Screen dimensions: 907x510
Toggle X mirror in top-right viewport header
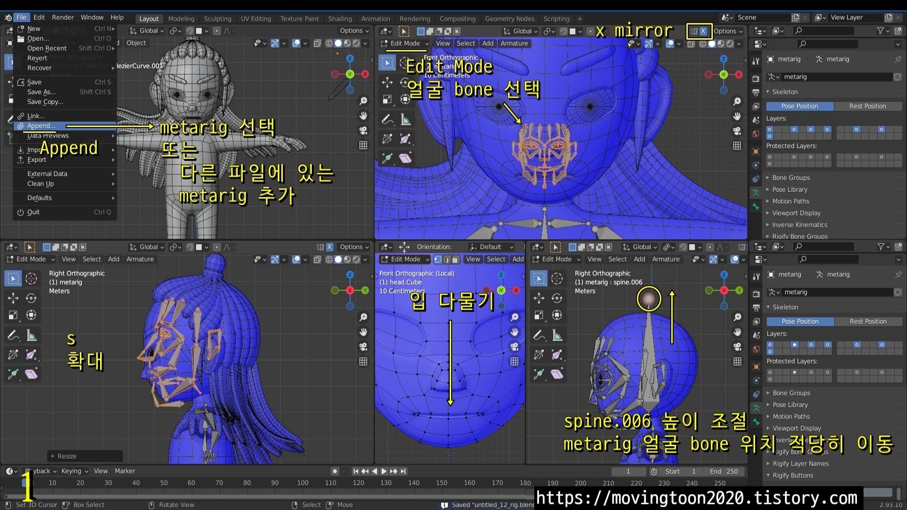click(x=703, y=31)
